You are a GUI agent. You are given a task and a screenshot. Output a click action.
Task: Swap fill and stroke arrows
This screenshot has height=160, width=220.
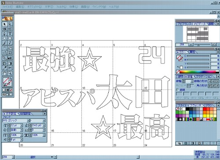(11, 79)
